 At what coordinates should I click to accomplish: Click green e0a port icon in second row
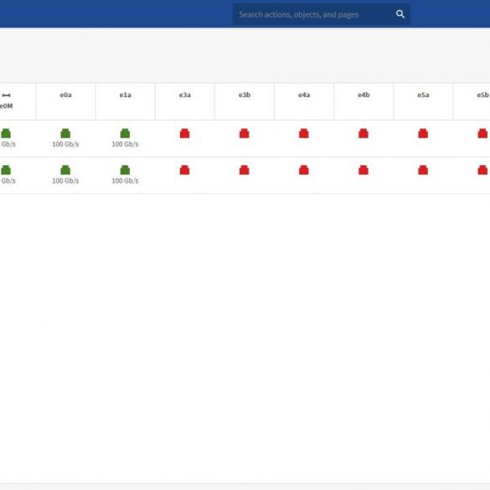coord(65,170)
